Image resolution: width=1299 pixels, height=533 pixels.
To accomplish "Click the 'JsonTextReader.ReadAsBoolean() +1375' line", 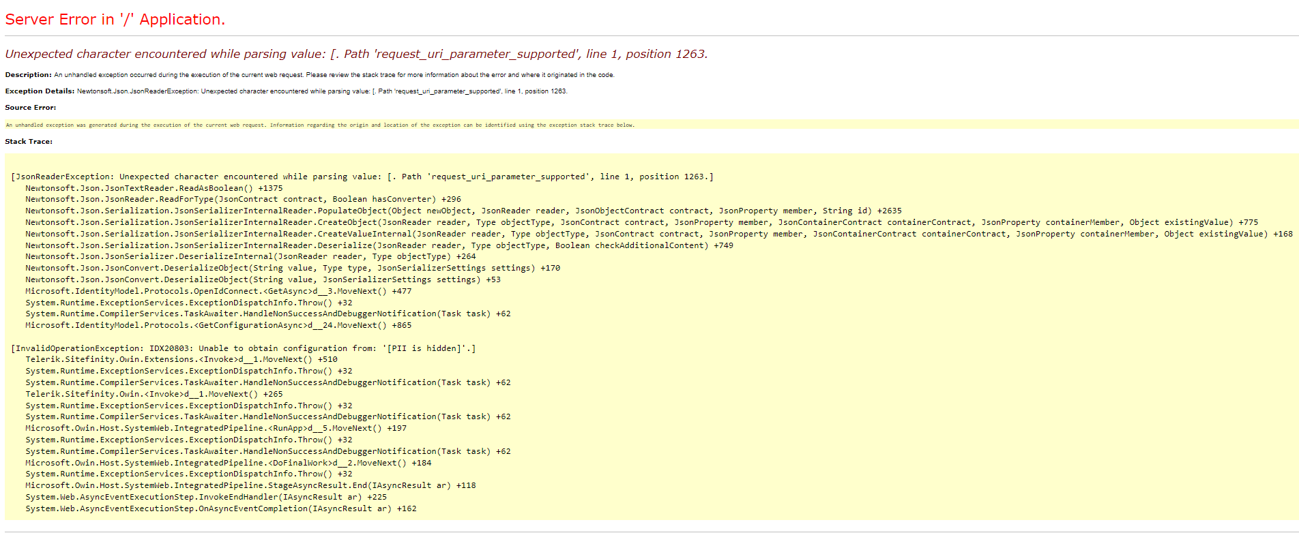I will [154, 188].
